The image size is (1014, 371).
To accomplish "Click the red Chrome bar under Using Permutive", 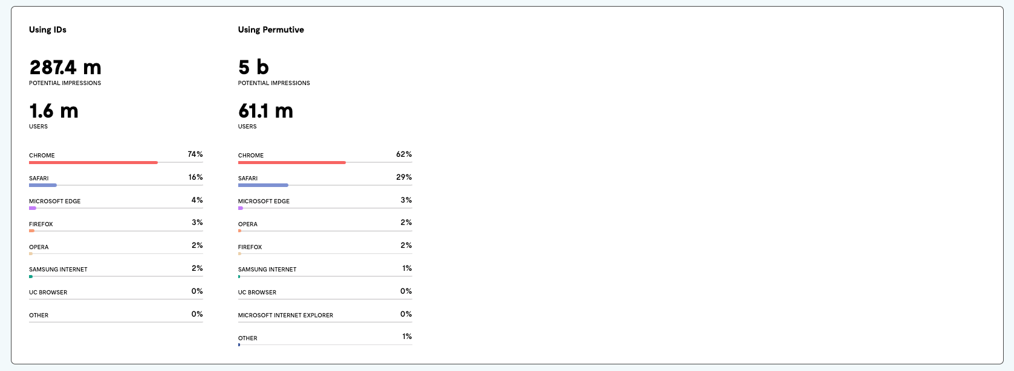I will click(292, 162).
